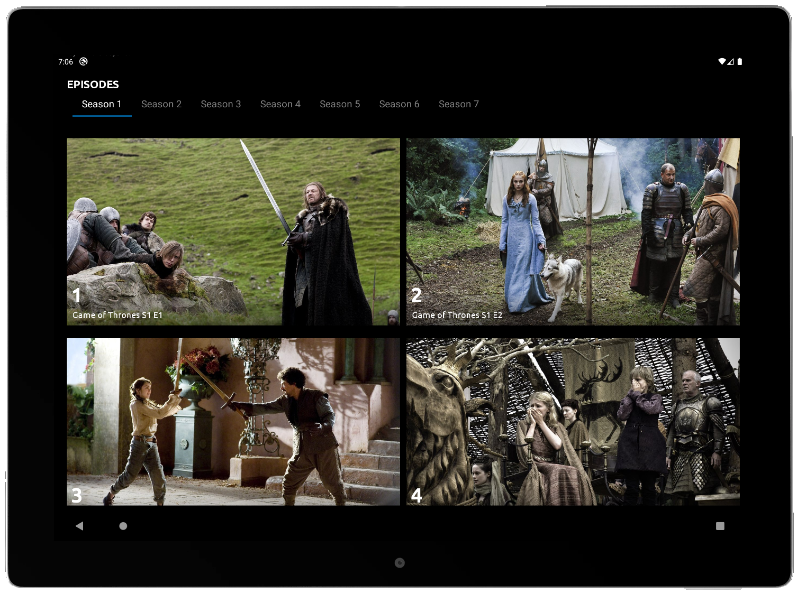Click the battery status icon
This screenshot has height=594, width=797.
(x=740, y=62)
